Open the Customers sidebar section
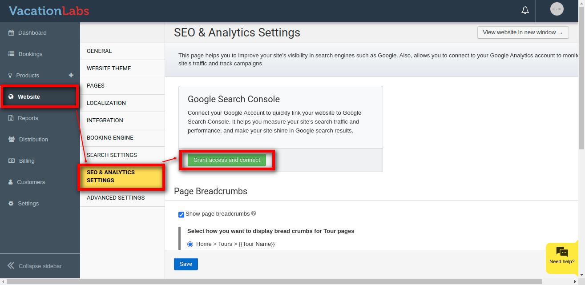The image size is (585, 285). 31,182
